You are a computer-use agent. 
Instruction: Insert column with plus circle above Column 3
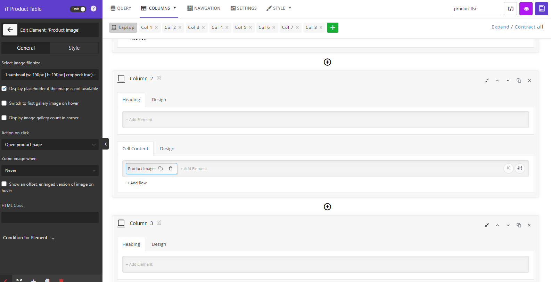click(327, 207)
